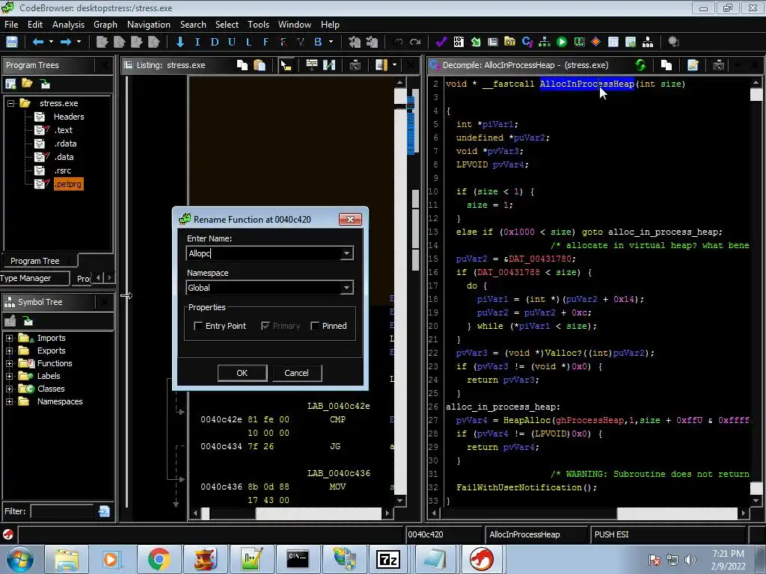This screenshot has width=766, height=574.
Task: Click the open folder icon in Program Trees
Action: [28, 84]
